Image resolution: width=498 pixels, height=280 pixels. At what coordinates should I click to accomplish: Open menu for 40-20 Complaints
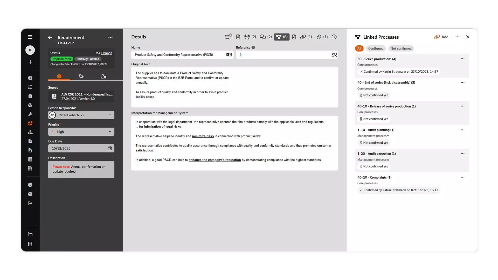click(x=462, y=177)
